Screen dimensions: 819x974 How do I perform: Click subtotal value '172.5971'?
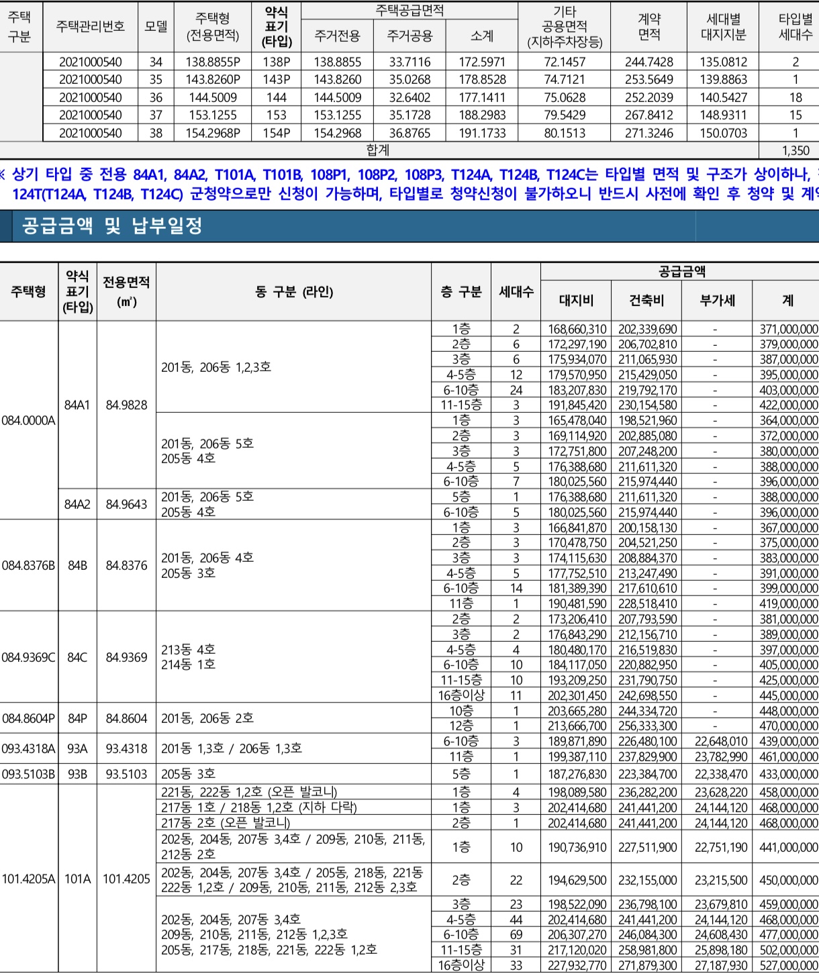(x=482, y=62)
